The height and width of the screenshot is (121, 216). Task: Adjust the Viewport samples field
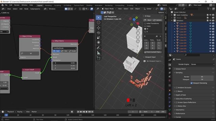coord(202,79)
